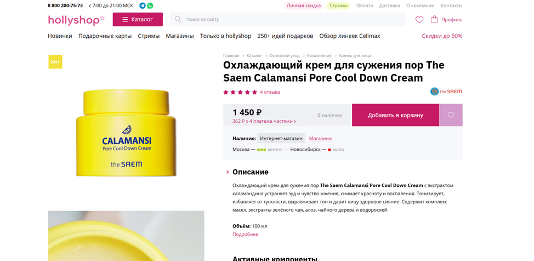Image resolution: width=534 pixels, height=261 pixels.
Task: Open the Подробнее link
Action: (245, 235)
